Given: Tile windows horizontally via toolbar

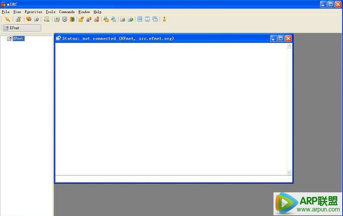Looking at the screenshot, I should (x=140, y=19).
